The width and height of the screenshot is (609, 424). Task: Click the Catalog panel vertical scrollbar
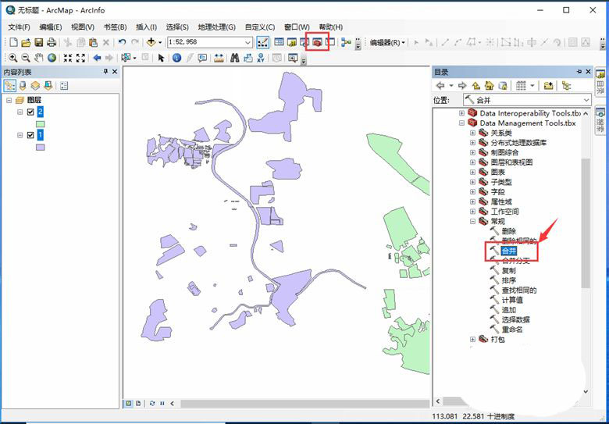tap(586, 223)
